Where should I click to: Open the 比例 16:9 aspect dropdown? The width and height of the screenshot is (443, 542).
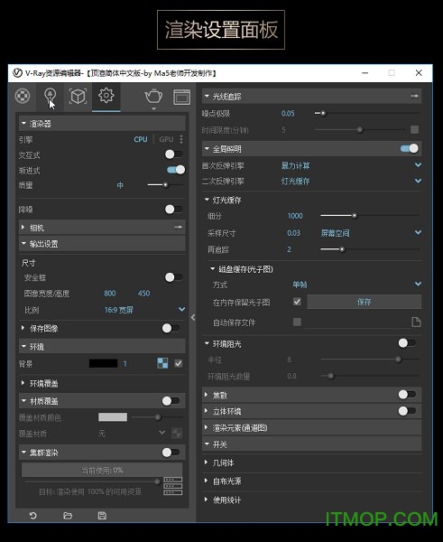coord(181,309)
